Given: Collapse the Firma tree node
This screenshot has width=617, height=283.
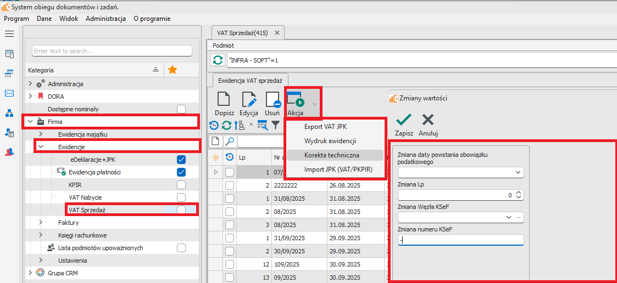Looking at the screenshot, I should (30, 122).
